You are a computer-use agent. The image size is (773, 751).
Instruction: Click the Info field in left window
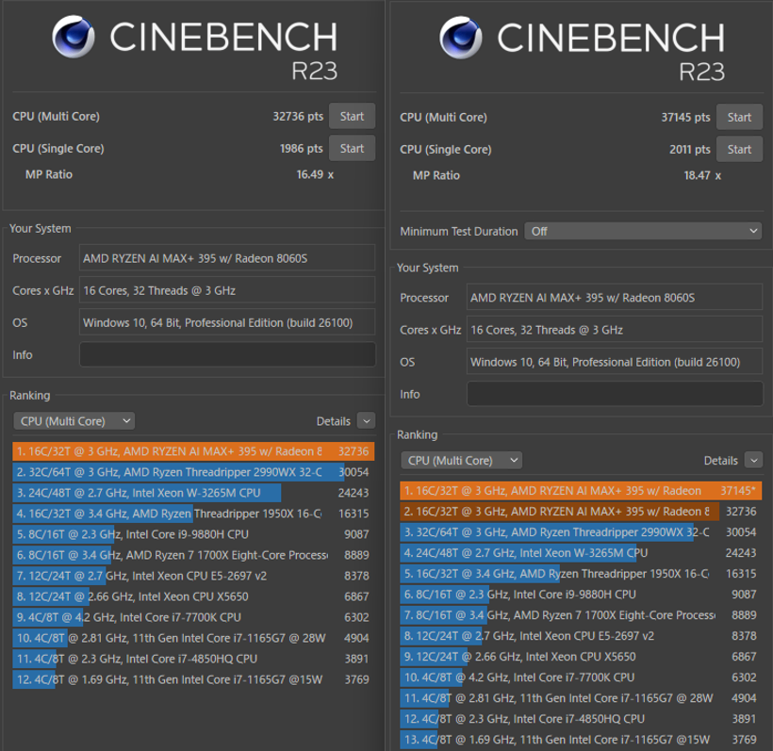pyautogui.click(x=227, y=355)
